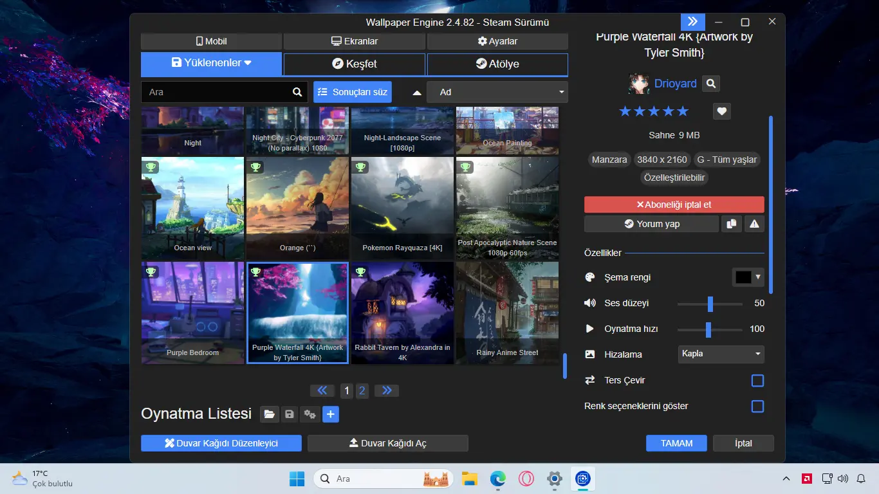Open File Explorer from taskbar
879x494 pixels.
click(x=470, y=479)
